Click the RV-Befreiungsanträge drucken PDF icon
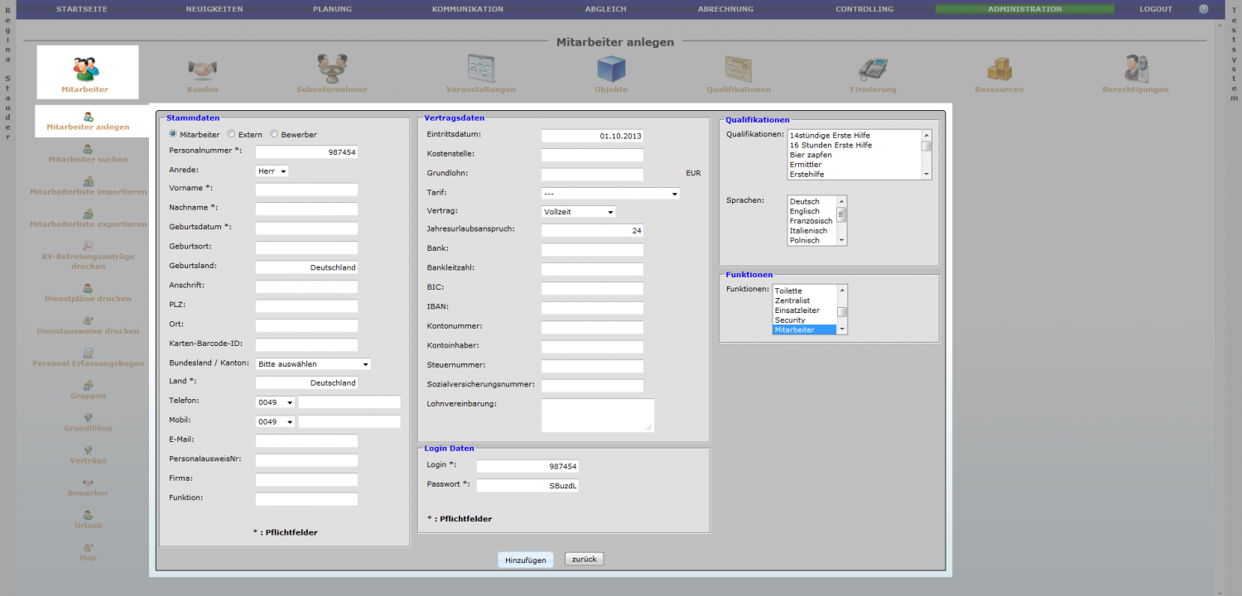The width and height of the screenshot is (1242, 596). point(88,246)
